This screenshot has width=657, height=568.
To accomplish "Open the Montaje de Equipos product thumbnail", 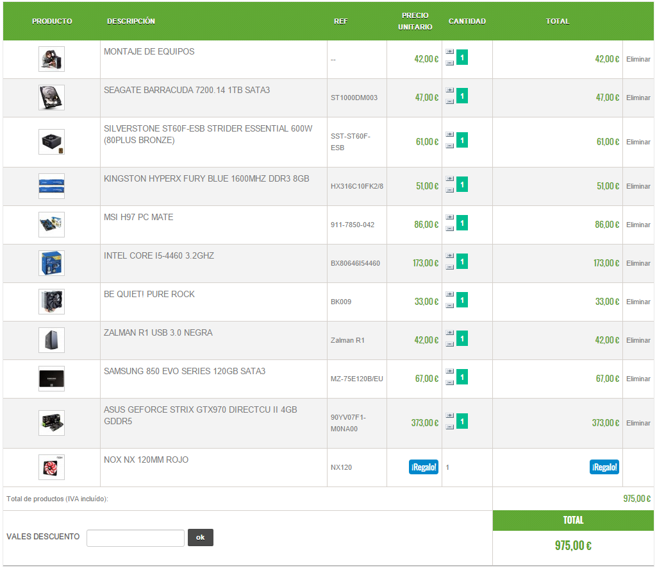I will pos(51,59).
